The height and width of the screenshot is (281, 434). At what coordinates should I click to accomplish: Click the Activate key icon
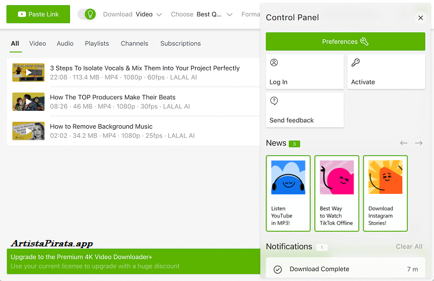(x=356, y=63)
